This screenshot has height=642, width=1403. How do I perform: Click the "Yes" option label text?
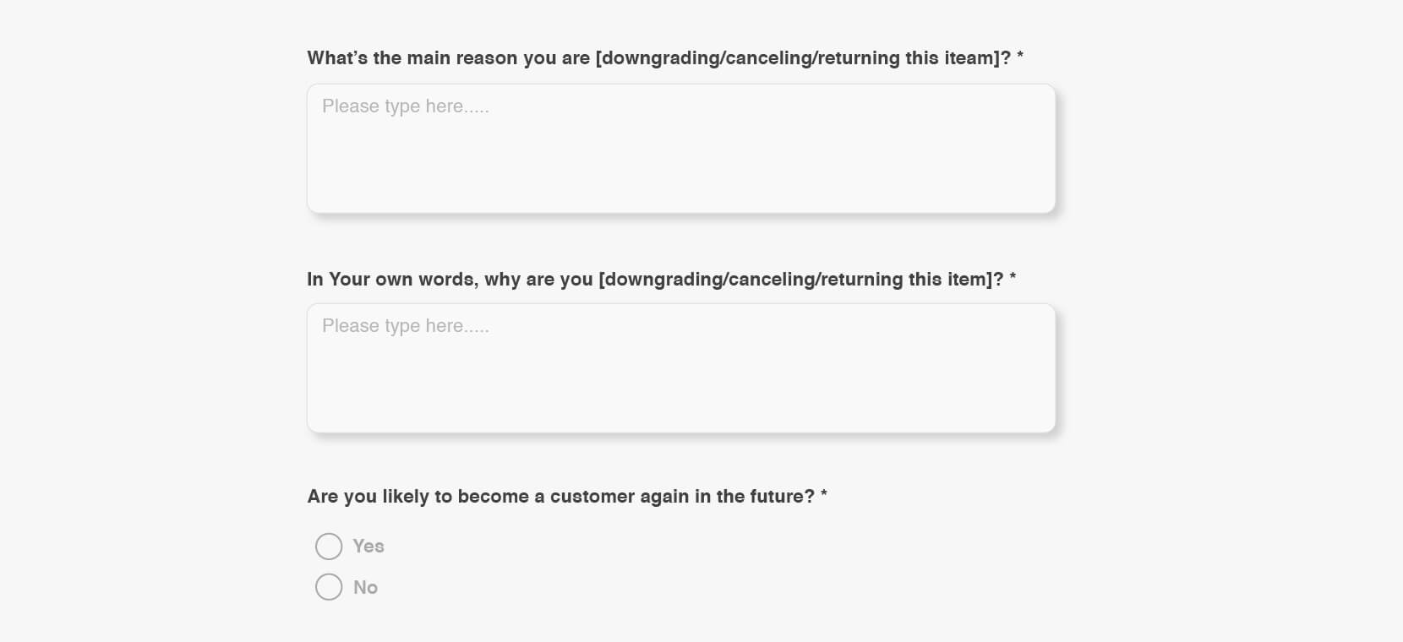[x=368, y=547]
